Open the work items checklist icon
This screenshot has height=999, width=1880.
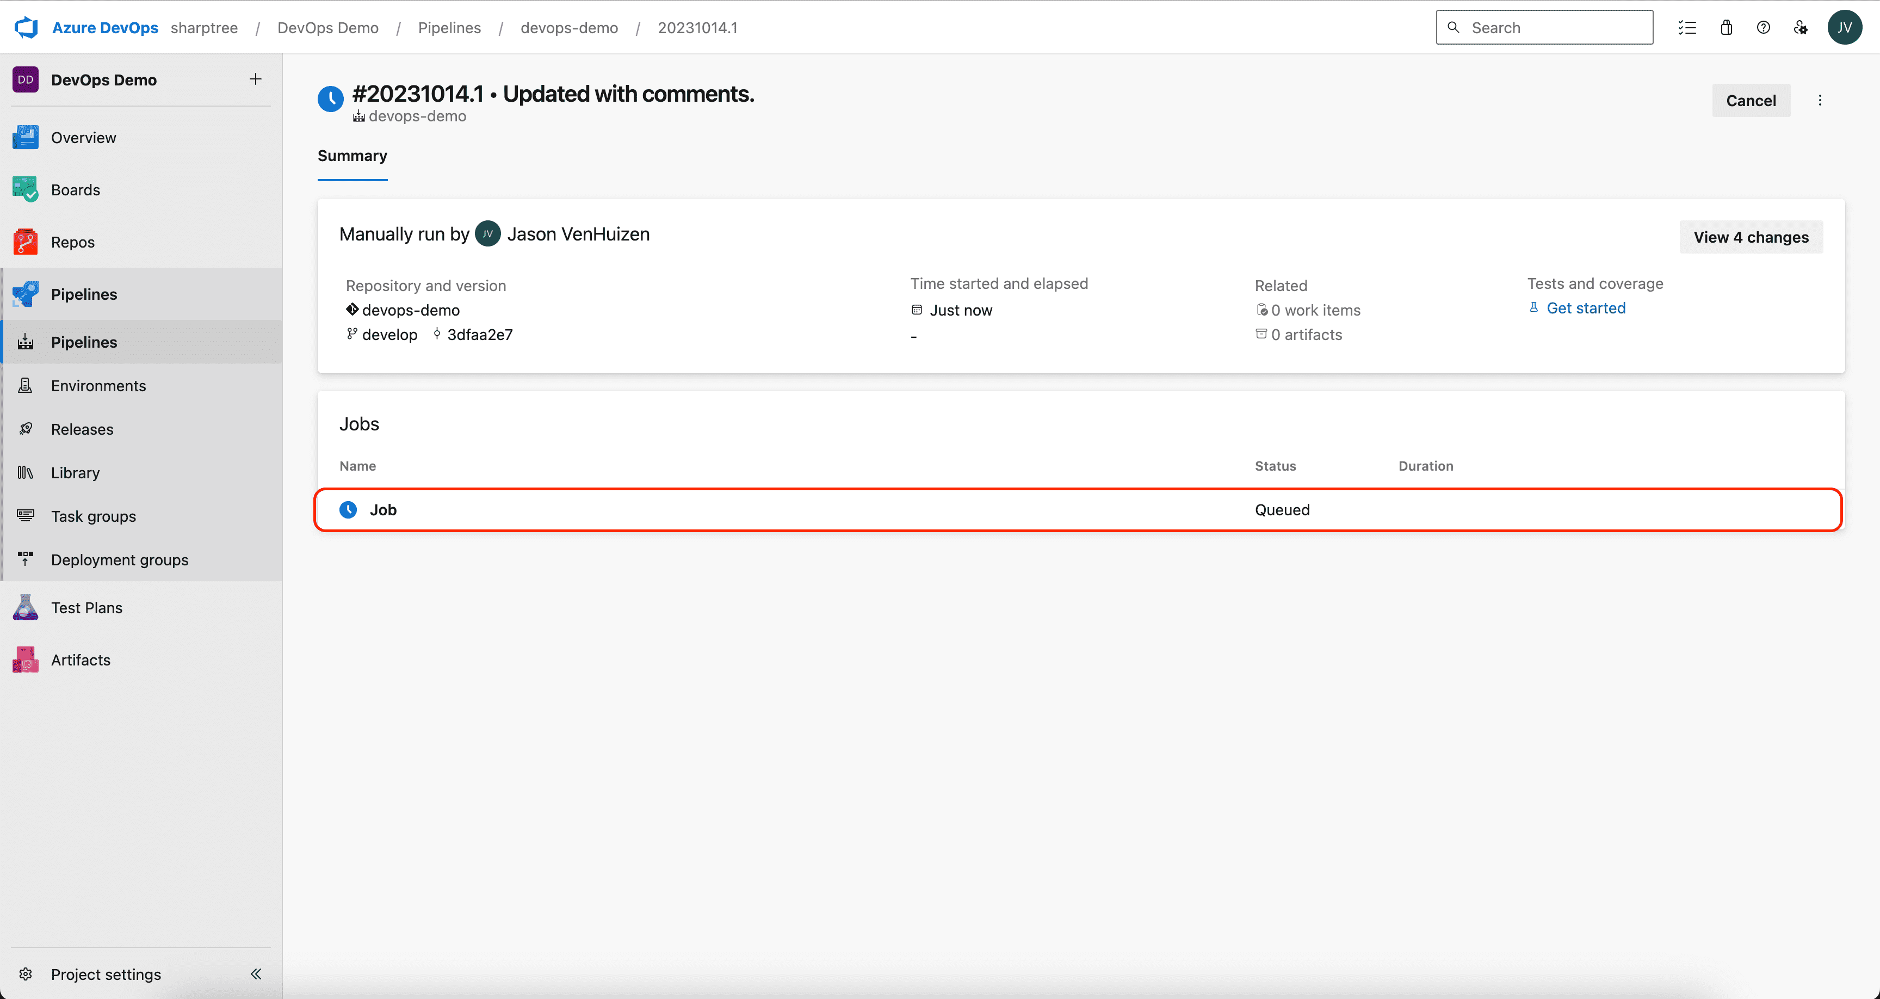click(x=1686, y=28)
